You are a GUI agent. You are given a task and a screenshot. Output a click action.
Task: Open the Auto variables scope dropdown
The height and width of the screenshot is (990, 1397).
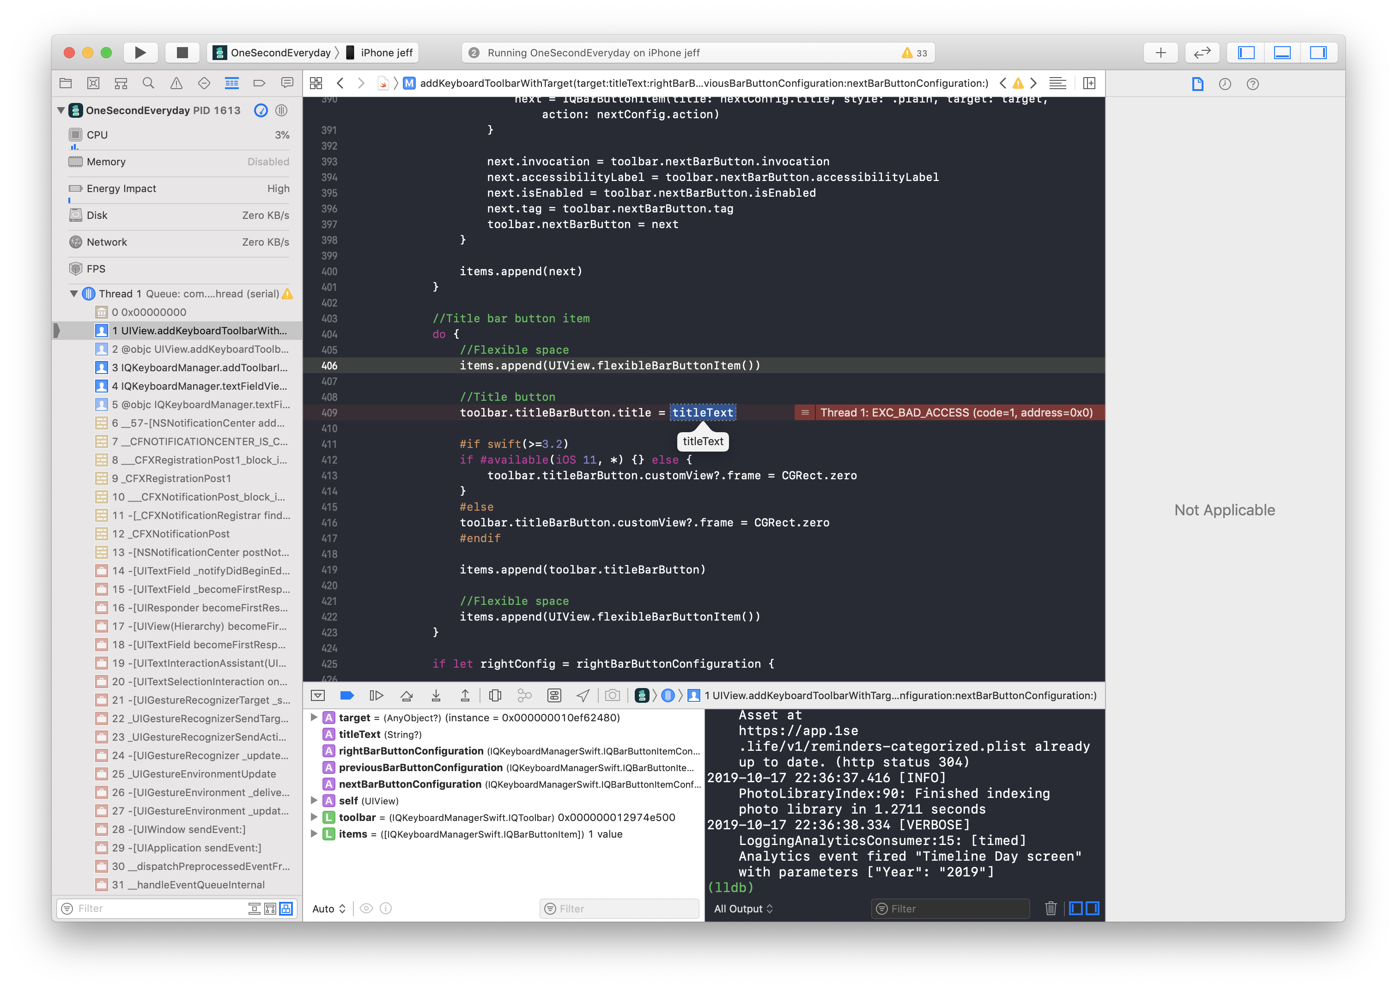pos(328,908)
